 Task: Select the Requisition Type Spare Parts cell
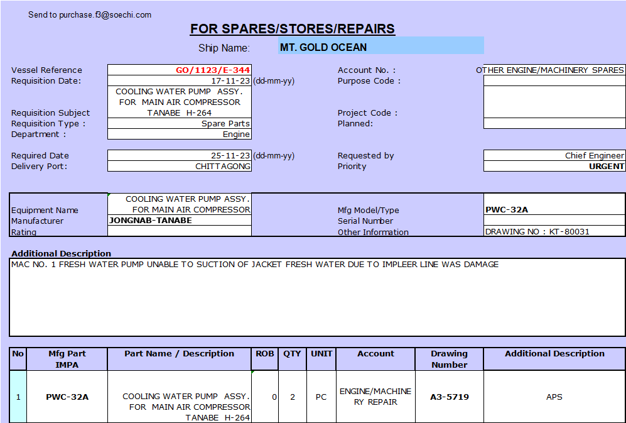(x=180, y=124)
